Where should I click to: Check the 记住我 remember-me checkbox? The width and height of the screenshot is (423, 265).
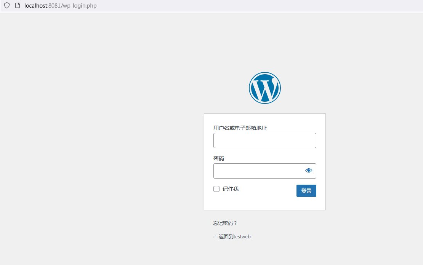(x=216, y=188)
